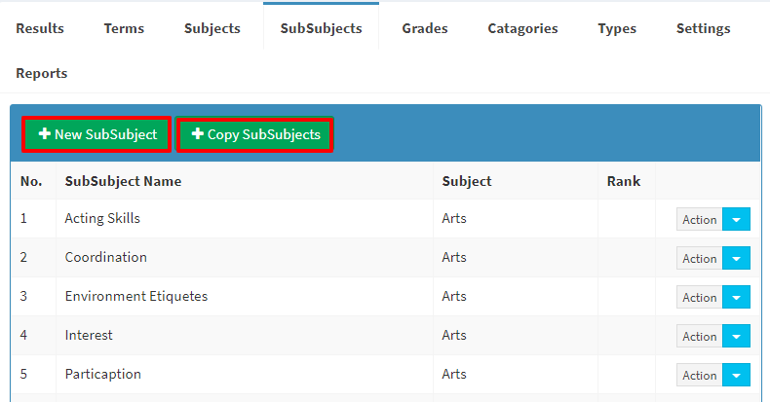Viewport: 770px width, 402px height.
Task: Select the SubSubjects tab
Action: click(x=322, y=27)
